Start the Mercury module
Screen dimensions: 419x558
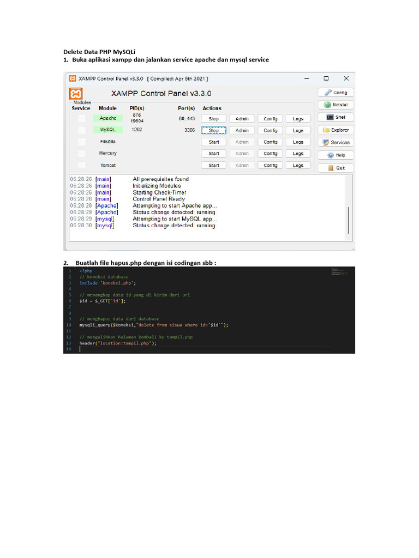coord(213,154)
